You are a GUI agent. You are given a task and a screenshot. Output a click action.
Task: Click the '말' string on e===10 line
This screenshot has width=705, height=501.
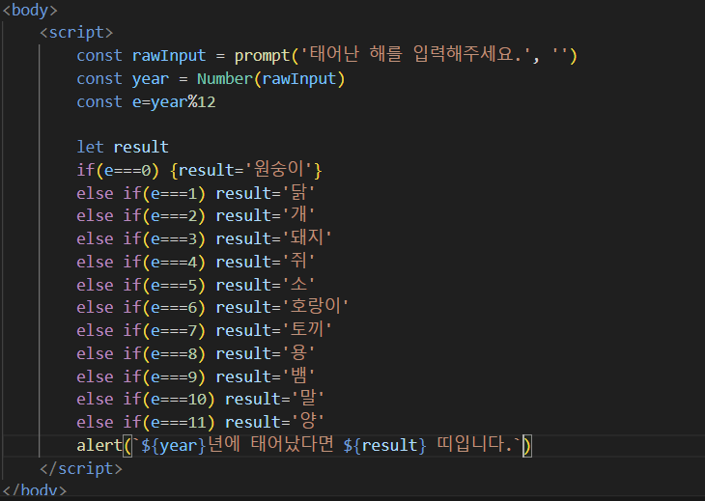[307, 399]
